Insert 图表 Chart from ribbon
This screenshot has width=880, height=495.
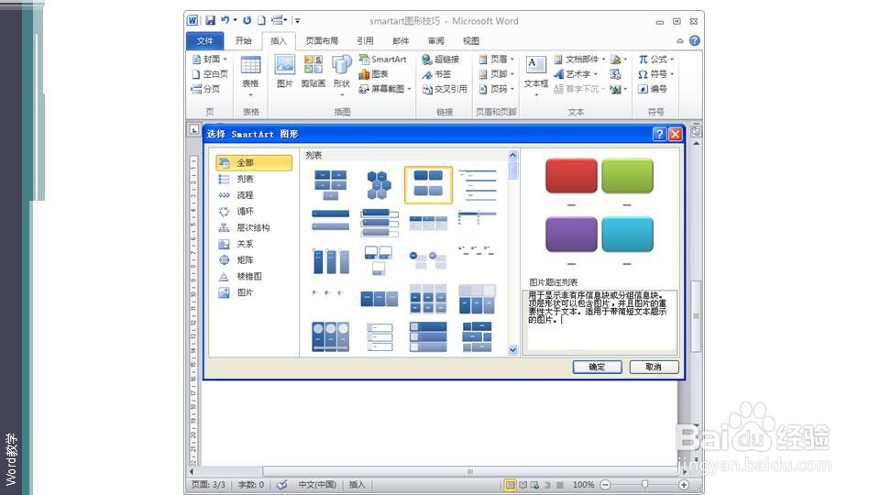pyautogui.click(x=373, y=74)
